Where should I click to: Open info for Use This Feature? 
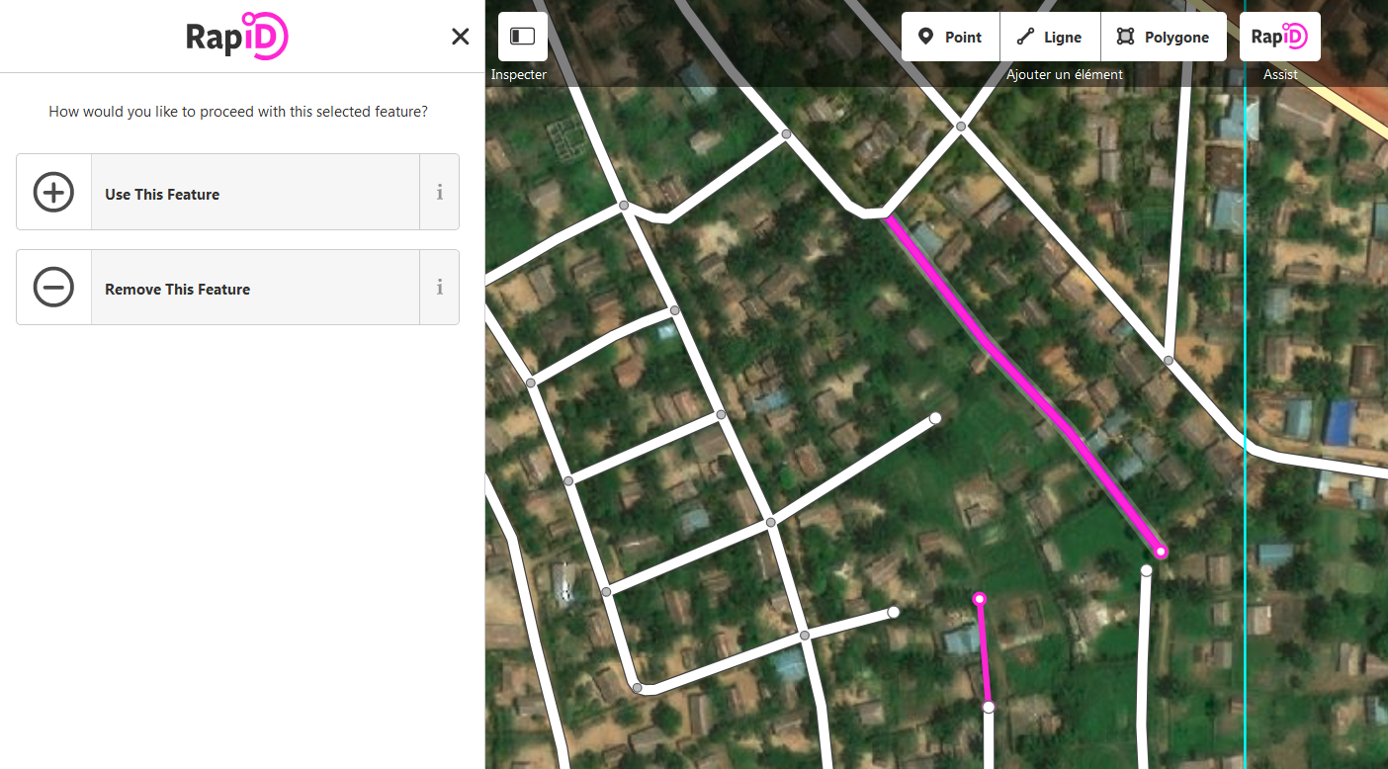(x=440, y=192)
